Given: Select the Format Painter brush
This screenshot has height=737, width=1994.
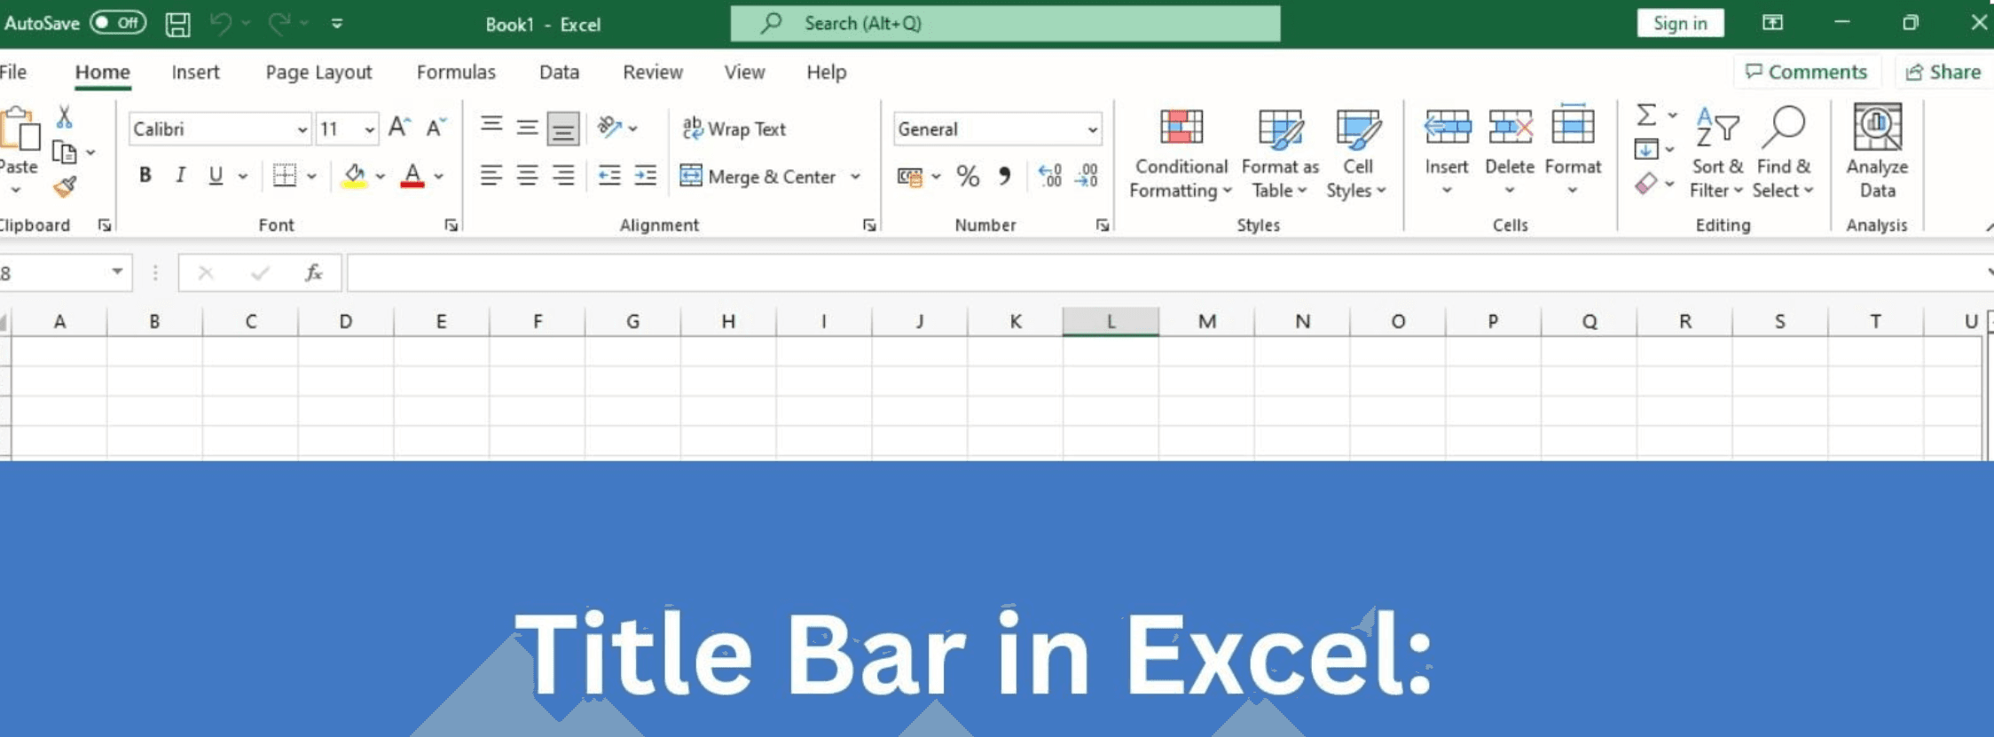Looking at the screenshot, I should point(65,187).
